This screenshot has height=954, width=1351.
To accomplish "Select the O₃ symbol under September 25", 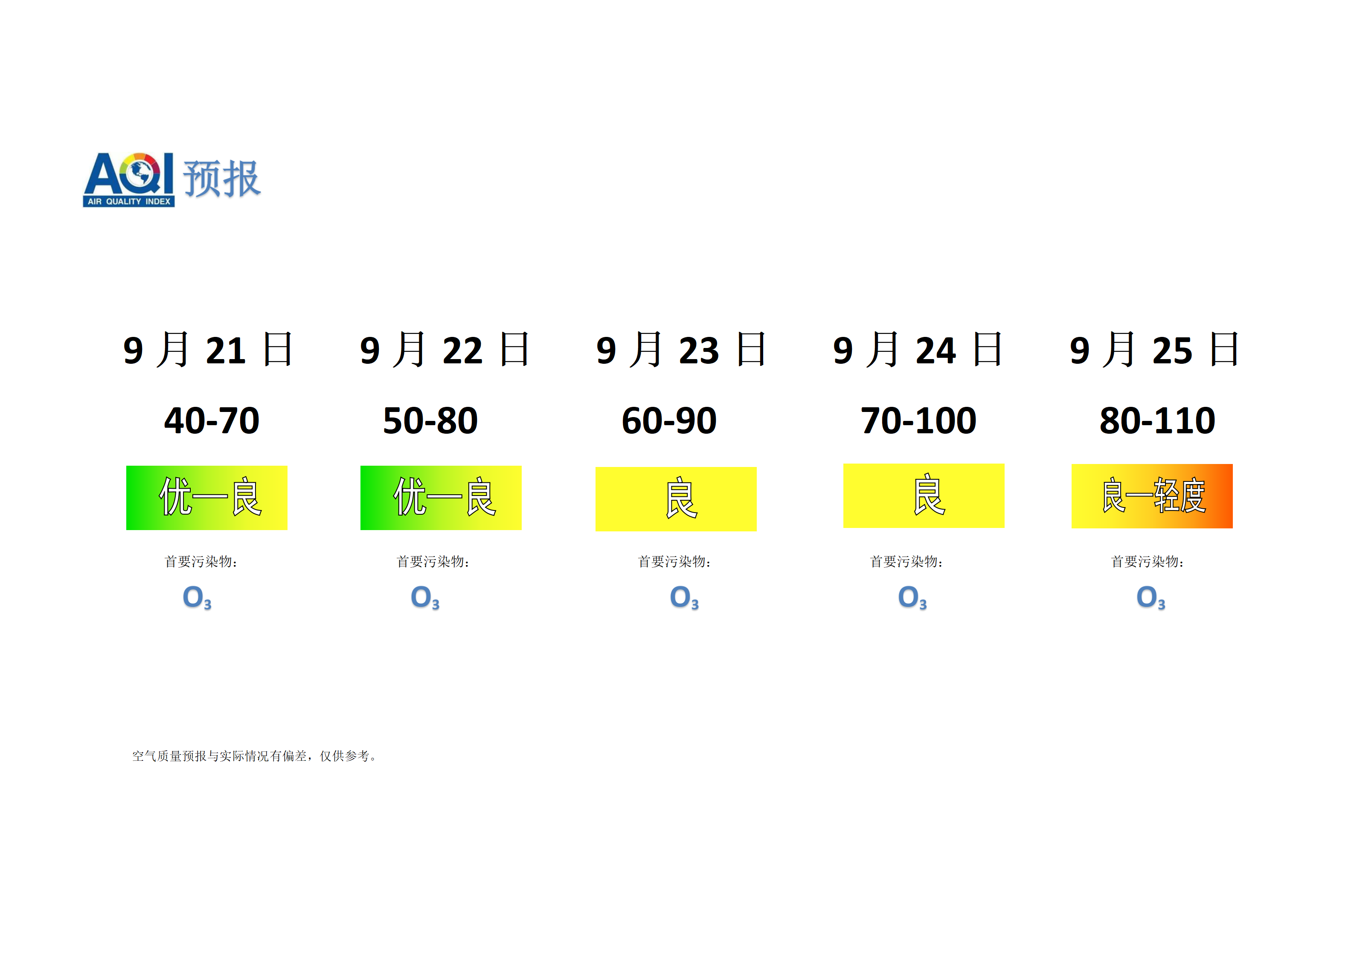I will pos(1151,597).
